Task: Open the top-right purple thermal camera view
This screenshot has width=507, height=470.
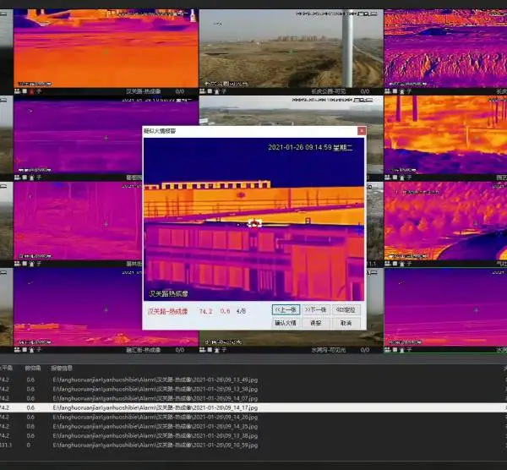Action: point(445,48)
